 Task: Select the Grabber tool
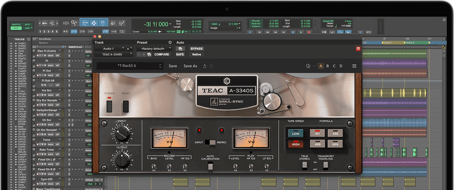click(x=103, y=23)
